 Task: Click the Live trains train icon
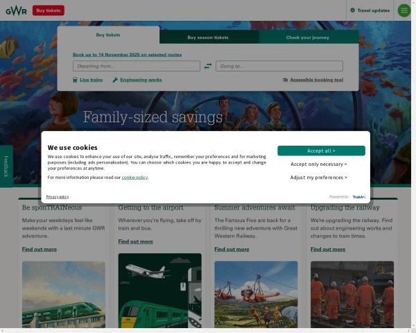[x=75, y=80]
